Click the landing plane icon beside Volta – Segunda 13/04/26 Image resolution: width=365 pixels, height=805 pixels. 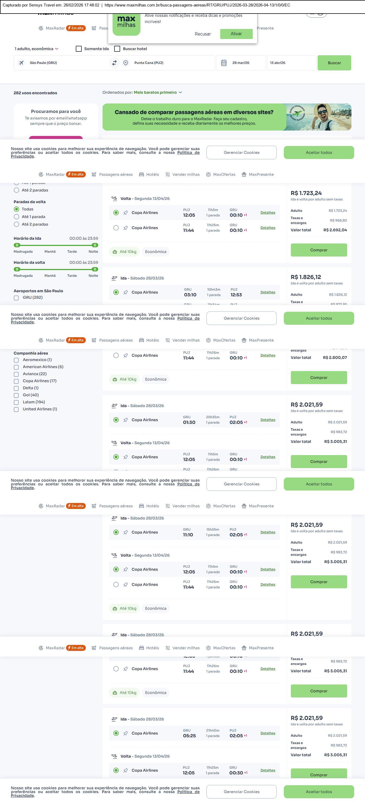(114, 199)
